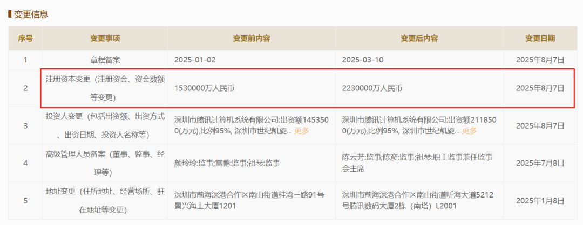Select the 2230000万人民币 capital value
This screenshot has width=583, height=225.
pos(372,88)
